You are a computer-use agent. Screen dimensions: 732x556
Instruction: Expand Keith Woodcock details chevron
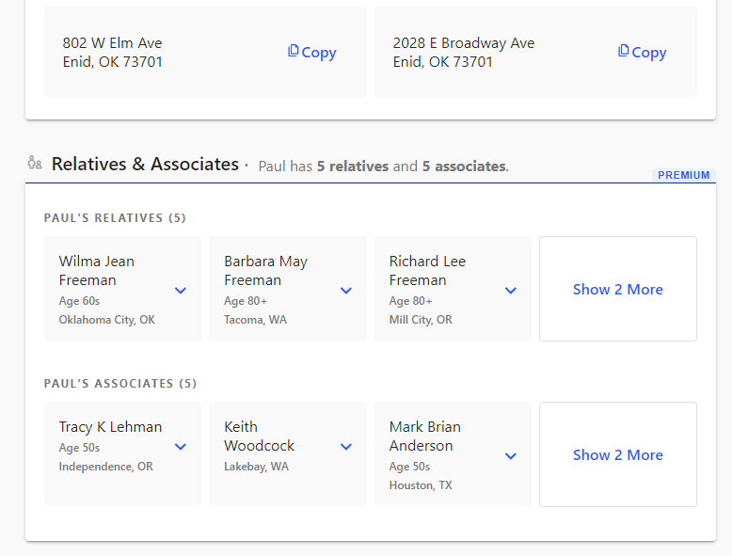(x=346, y=447)
